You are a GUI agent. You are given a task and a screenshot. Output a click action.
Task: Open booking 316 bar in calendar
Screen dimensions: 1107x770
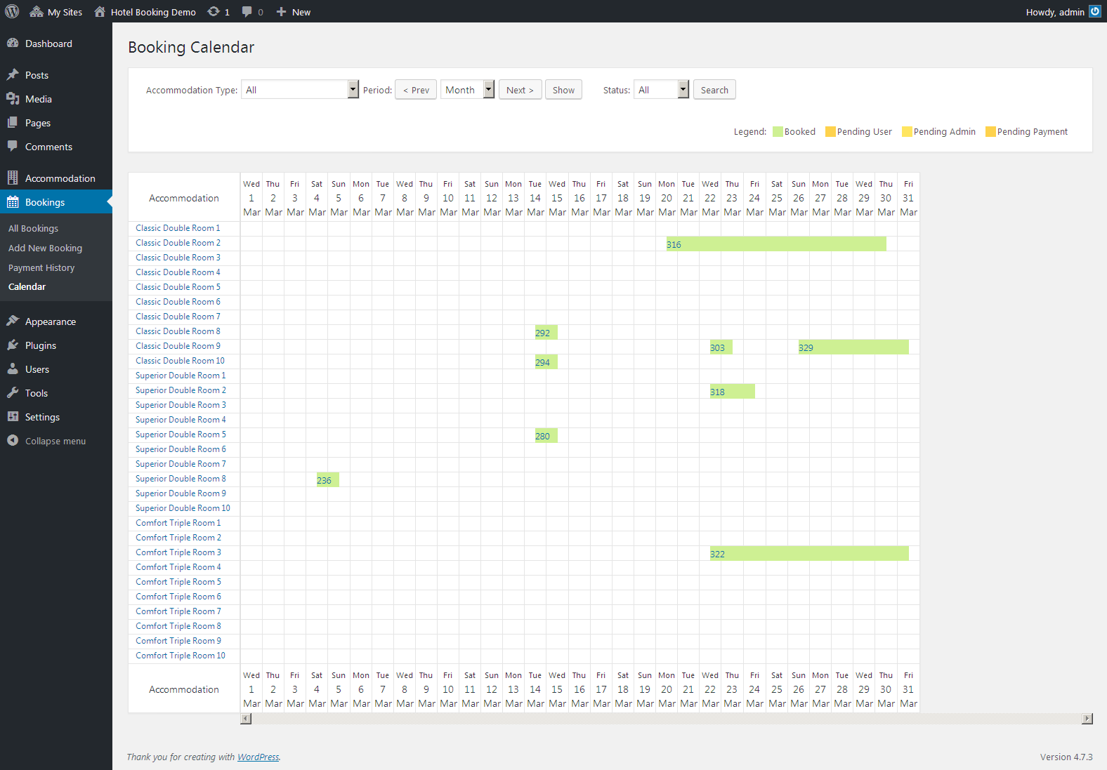click(775, 244)
